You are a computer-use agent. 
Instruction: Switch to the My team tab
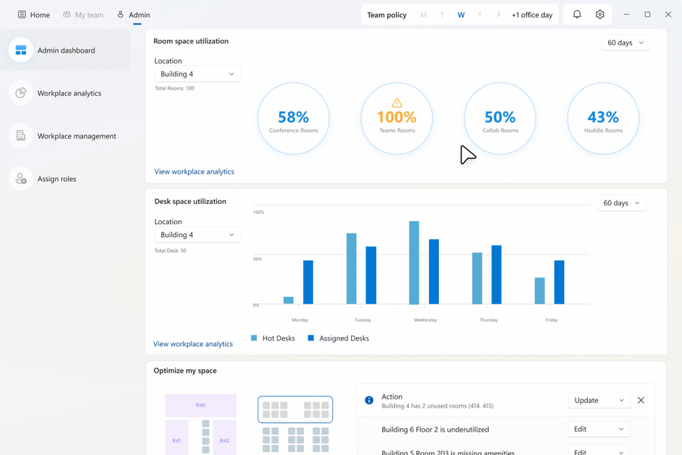point(83,14)
